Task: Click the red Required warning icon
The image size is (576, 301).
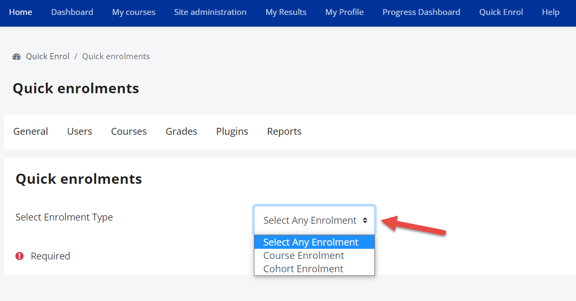Action: point(20,256)
